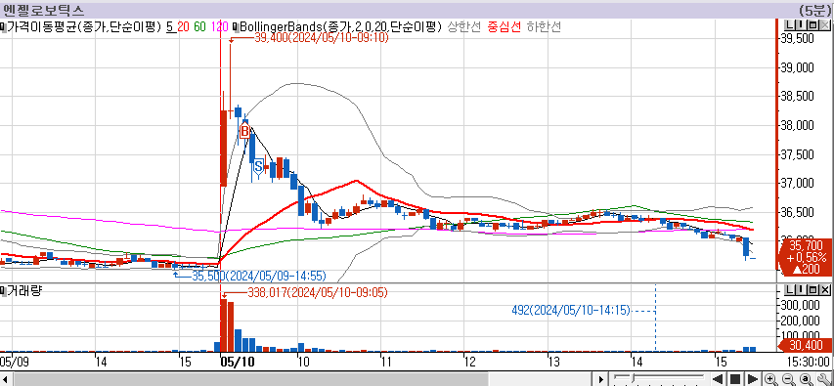Click the 거래량 volume panel label

coord(24,290)
